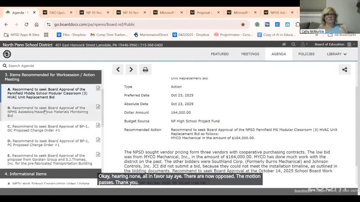
Task: Open BoardDocs site search magnifier
Action: point(293,44)
